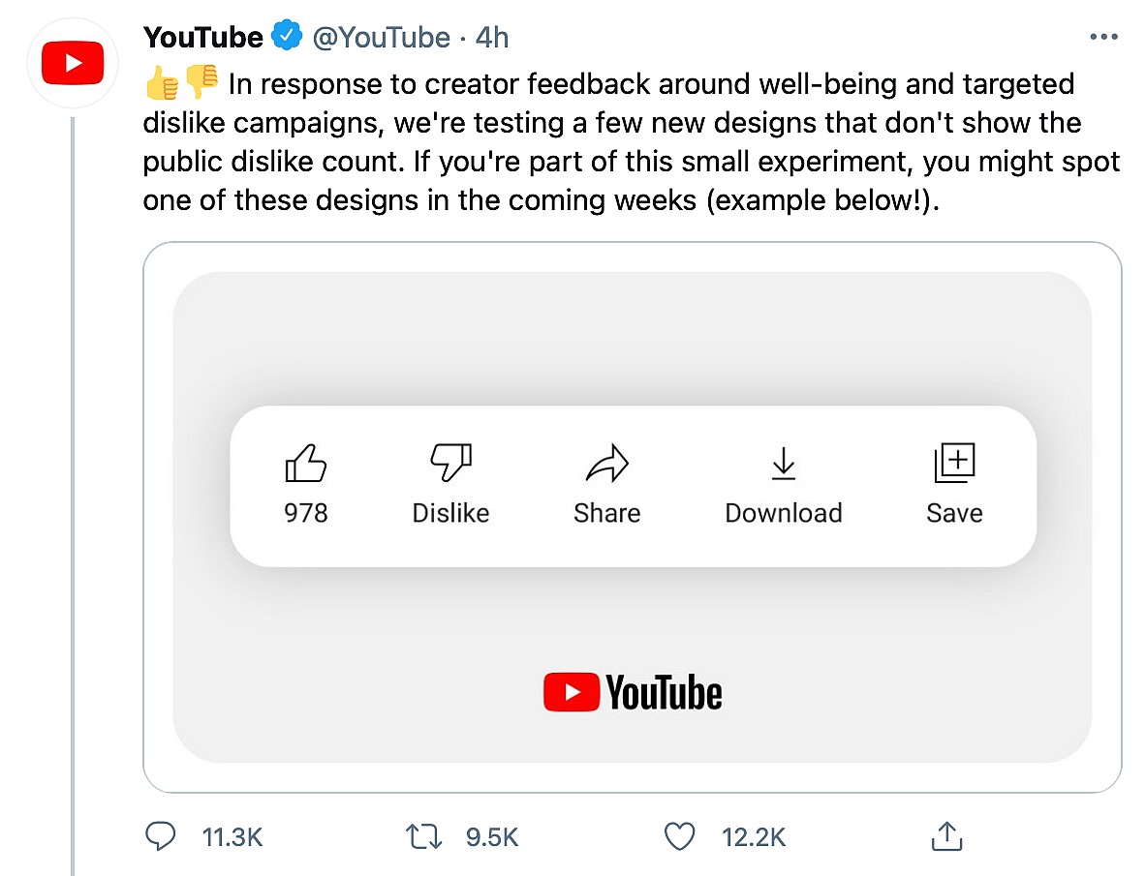Click the YouTube logo in attached image

click(633, 693)
